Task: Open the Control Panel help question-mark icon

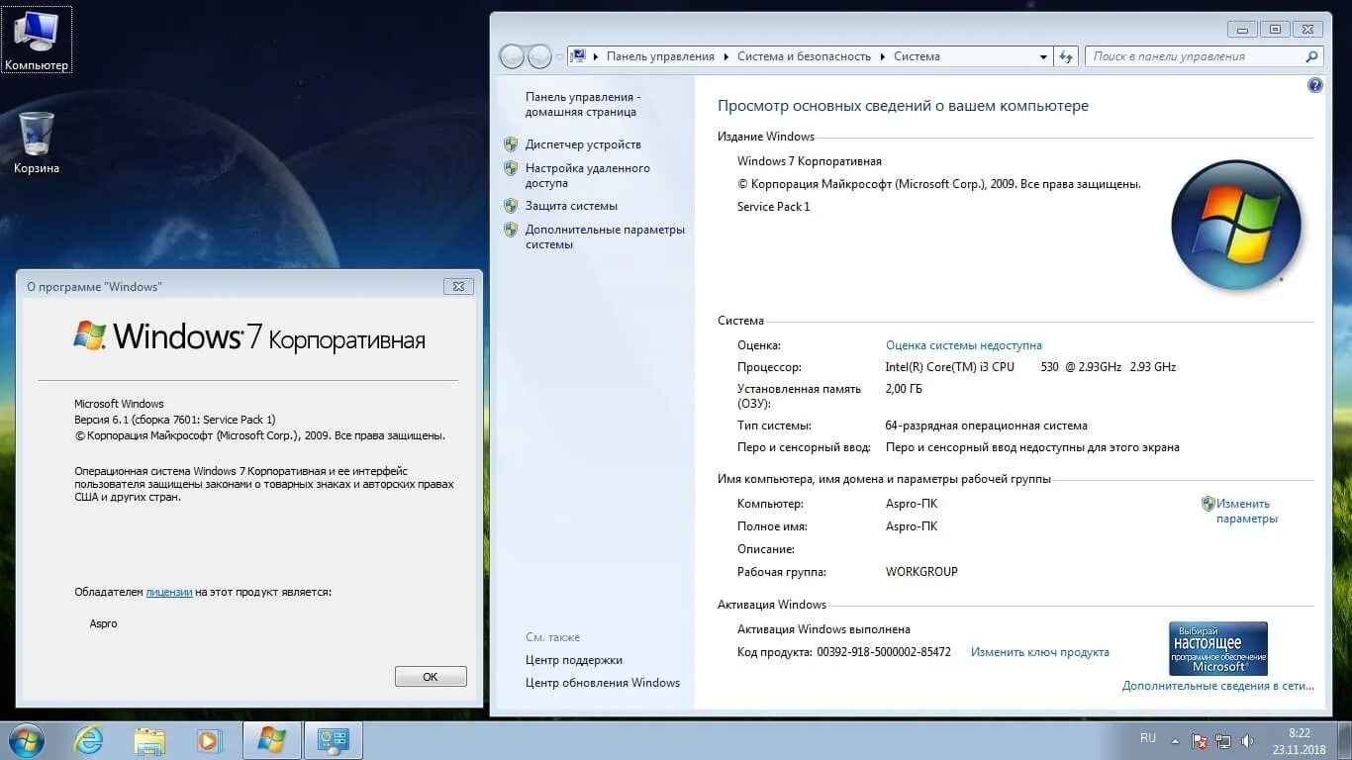Action: coord(1314,85)
